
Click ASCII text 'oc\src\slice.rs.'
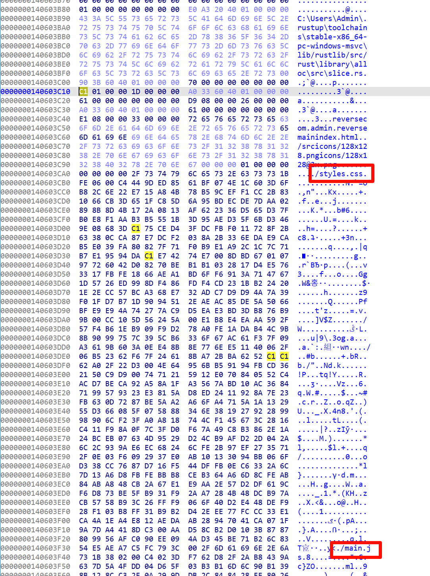(x=332, y=73)
